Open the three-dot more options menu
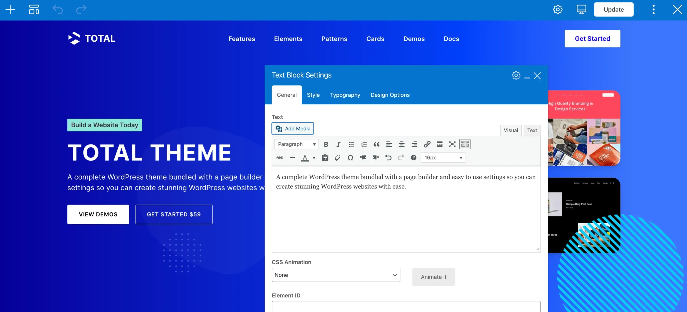Viewport: 687px width, 312px height. (x=654, y=10)
